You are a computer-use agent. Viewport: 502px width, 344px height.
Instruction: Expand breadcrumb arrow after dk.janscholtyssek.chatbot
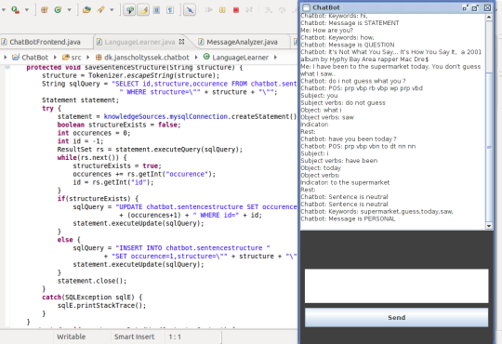(196, 58)
